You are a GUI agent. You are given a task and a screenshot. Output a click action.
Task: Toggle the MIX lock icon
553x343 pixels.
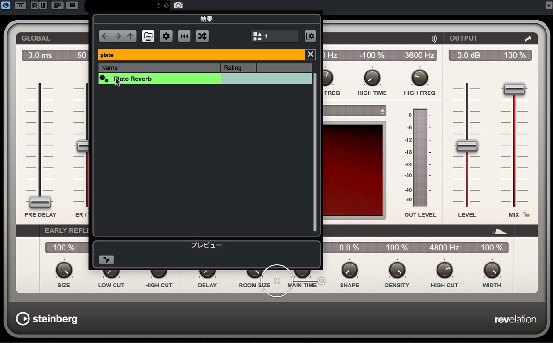526,214
